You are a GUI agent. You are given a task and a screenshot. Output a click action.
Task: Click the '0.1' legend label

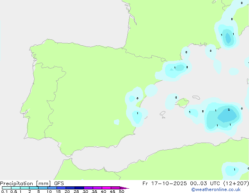[4, 191]
